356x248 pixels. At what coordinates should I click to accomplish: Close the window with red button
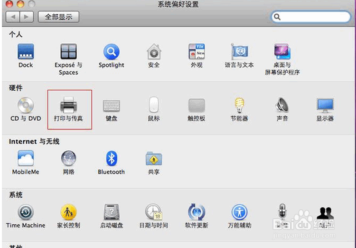coord(9,4)
